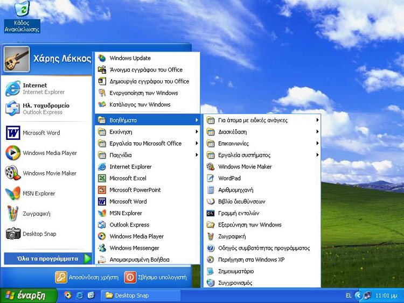
Task: Open WordPad in accessories submenu
Action: click(262, 178)
